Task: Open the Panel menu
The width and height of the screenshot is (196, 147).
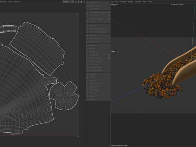Action: 150,2
